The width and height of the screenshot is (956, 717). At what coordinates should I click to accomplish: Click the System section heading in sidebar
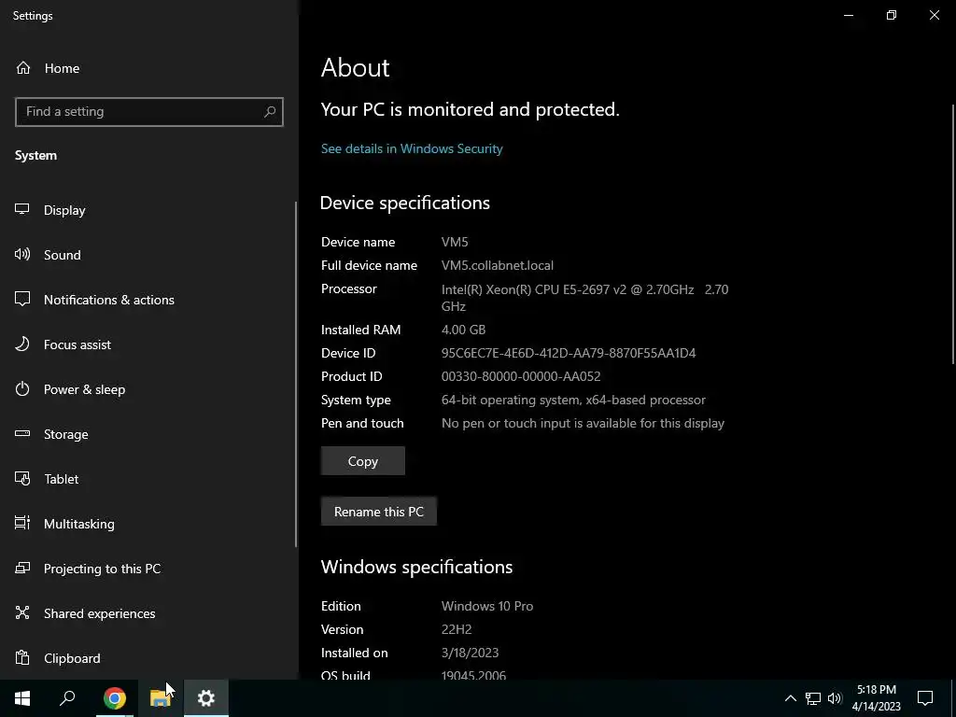click(x=36, y=156)
